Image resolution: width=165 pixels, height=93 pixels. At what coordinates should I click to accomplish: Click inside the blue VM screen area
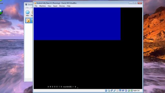77,24
